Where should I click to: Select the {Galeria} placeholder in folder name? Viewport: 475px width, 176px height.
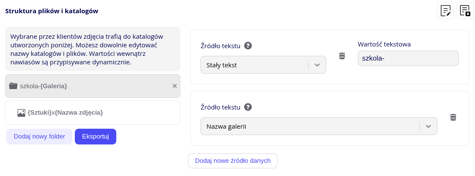53,86
